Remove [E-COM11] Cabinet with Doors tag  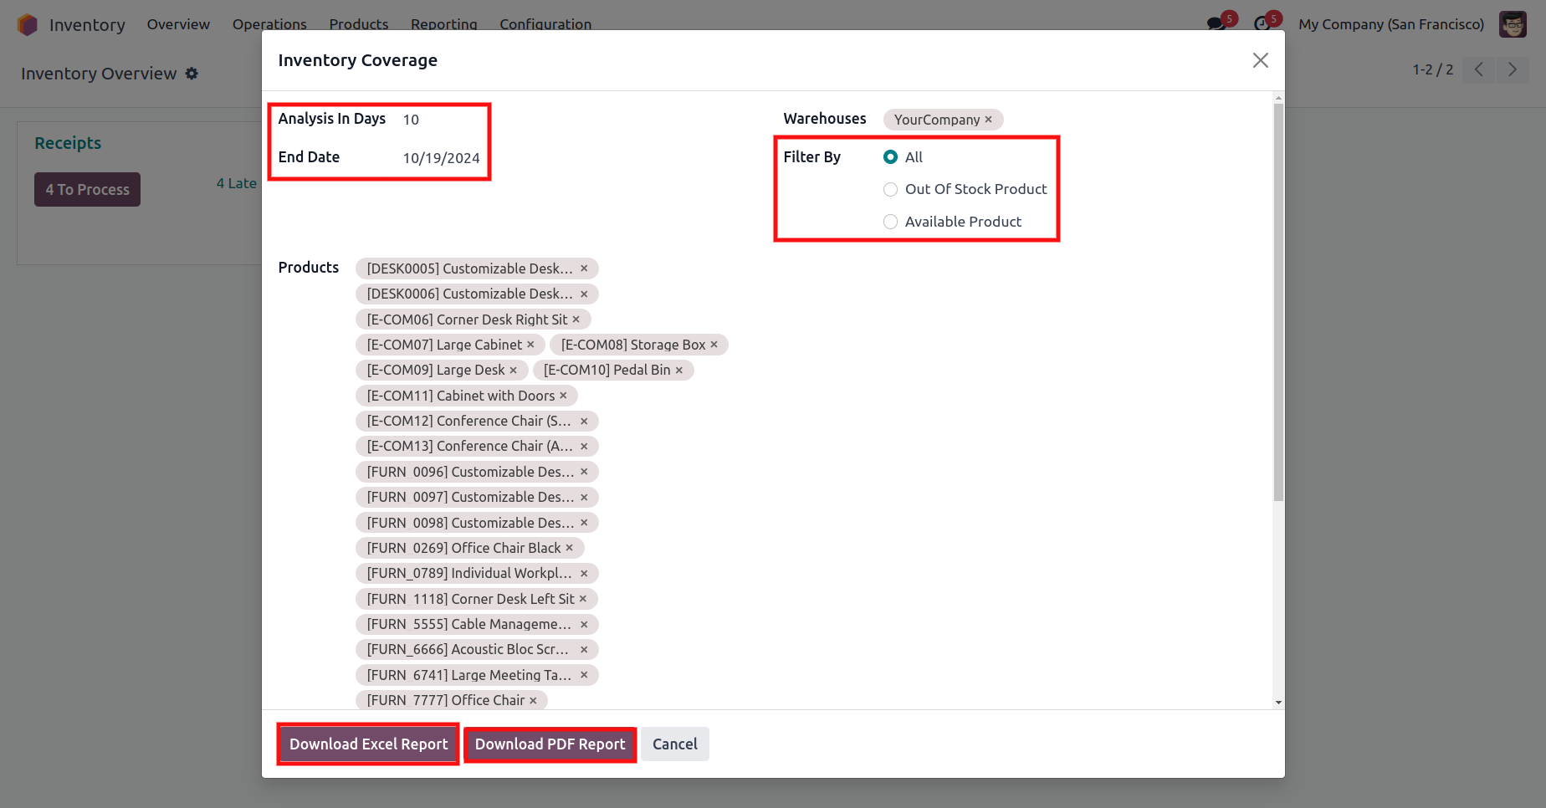[563, 396]
